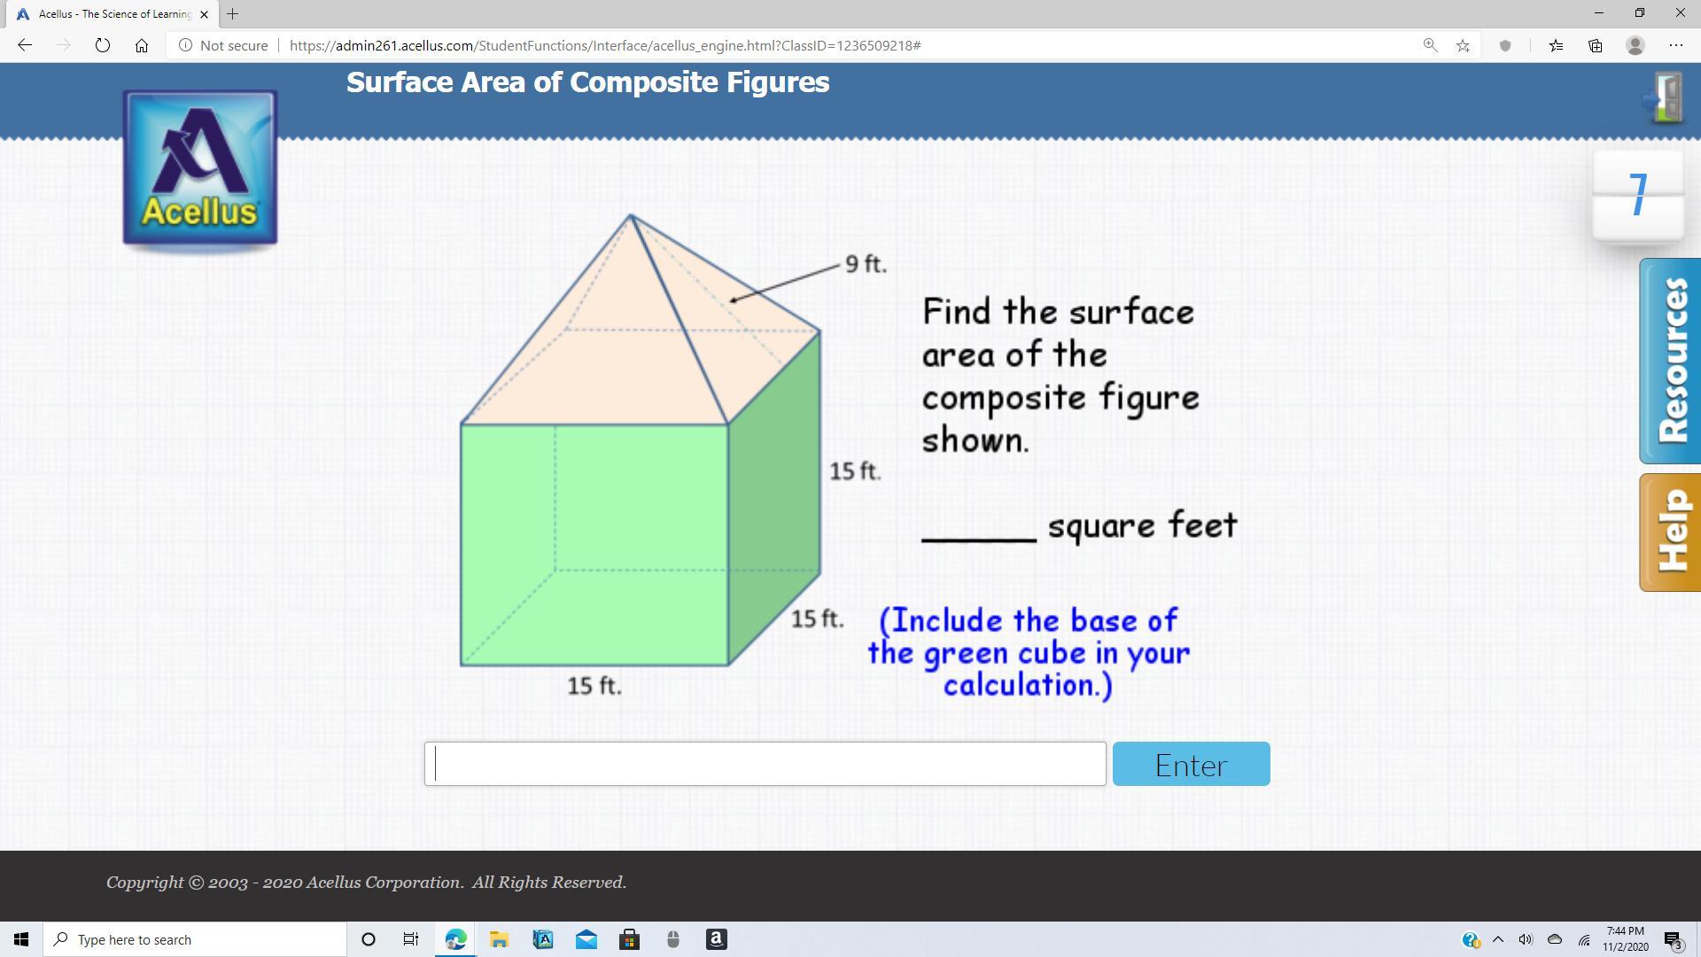The width and height of the screenshot is (1701, 957).
Task: Open the Favorites list icon
Action: point(1556,45)
